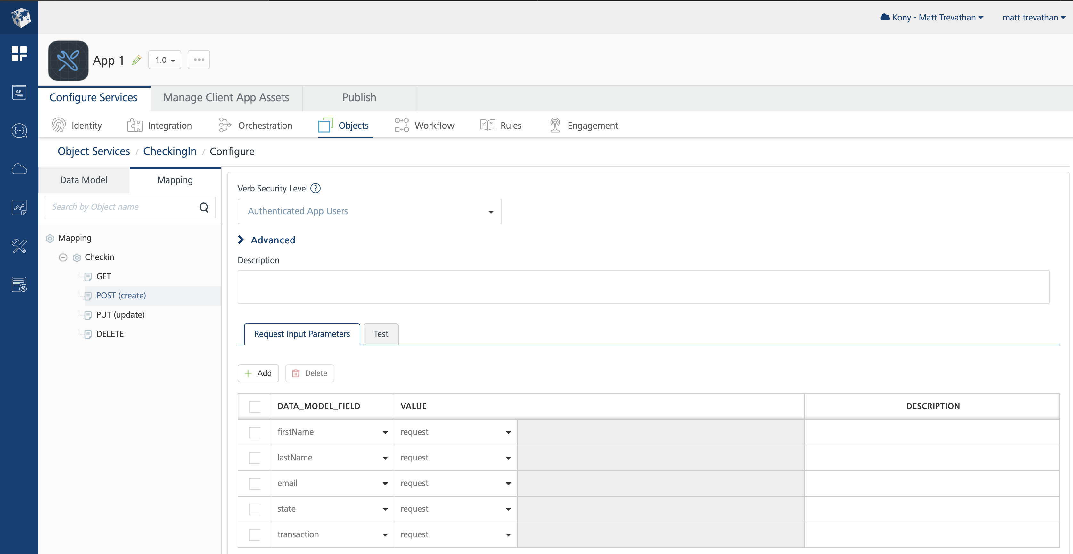Open the analytics reports sidebar icon
Viewport: 1073px width, 554px height.
click(x=19, y=207)
